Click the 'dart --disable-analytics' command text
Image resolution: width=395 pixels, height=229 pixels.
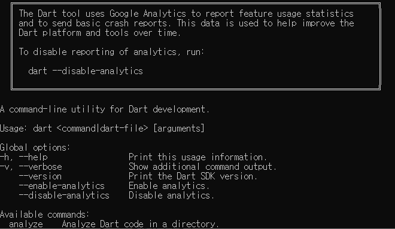coord(86,71)
